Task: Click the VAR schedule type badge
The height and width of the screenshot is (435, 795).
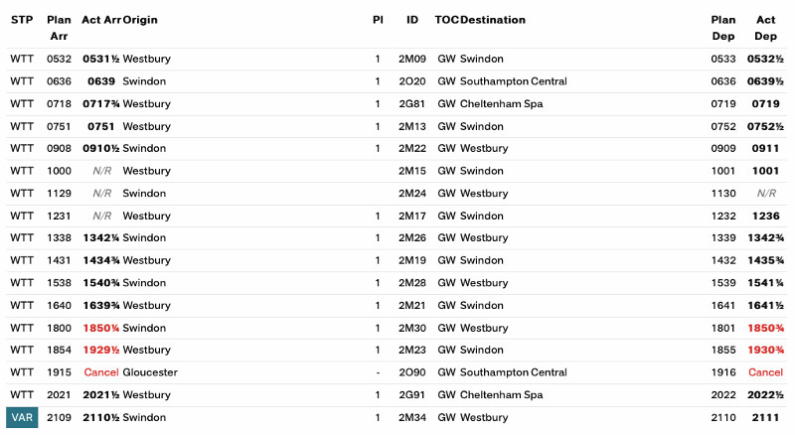Action: 22,418
